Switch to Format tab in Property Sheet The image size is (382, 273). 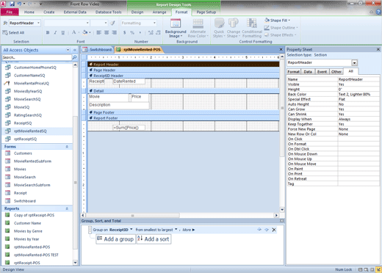coord(293,72)
